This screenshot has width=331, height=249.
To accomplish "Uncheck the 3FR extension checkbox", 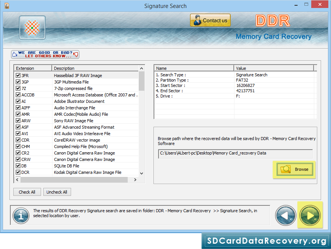I will coord(18,76).
